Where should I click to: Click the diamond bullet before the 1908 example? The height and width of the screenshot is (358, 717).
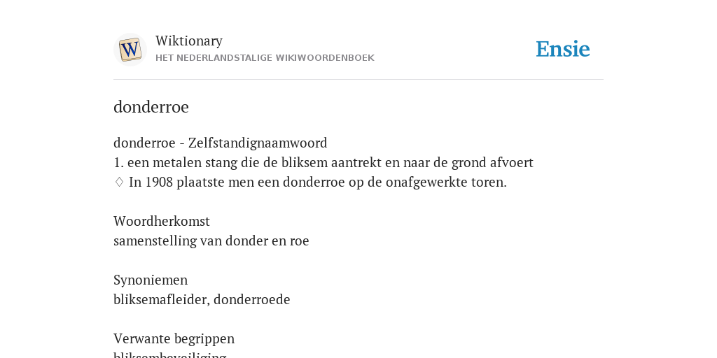coord(119,182)
